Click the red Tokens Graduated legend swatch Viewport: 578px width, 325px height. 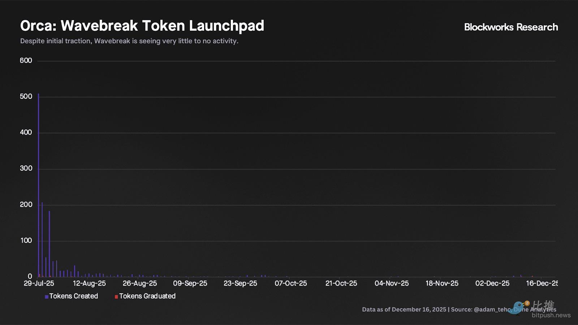pyautogui.click(x=116, y=297)
